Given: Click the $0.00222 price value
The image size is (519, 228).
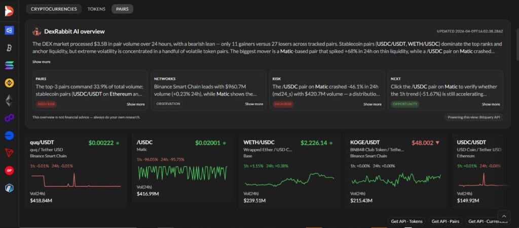Looking at the screenshot, I should (101, 143).
